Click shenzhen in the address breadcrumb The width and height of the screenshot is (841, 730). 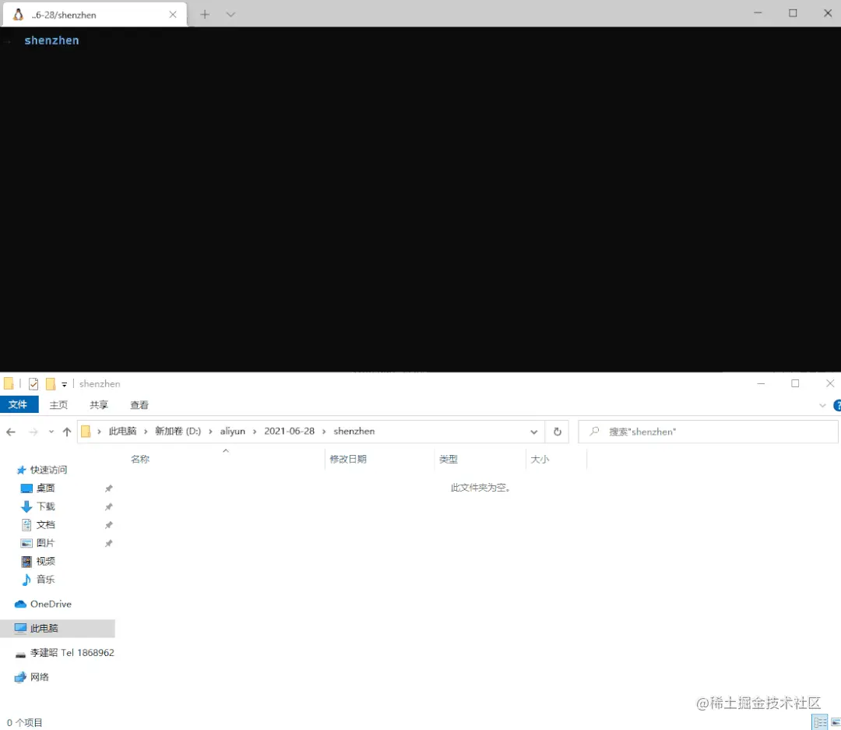[354, 431]
